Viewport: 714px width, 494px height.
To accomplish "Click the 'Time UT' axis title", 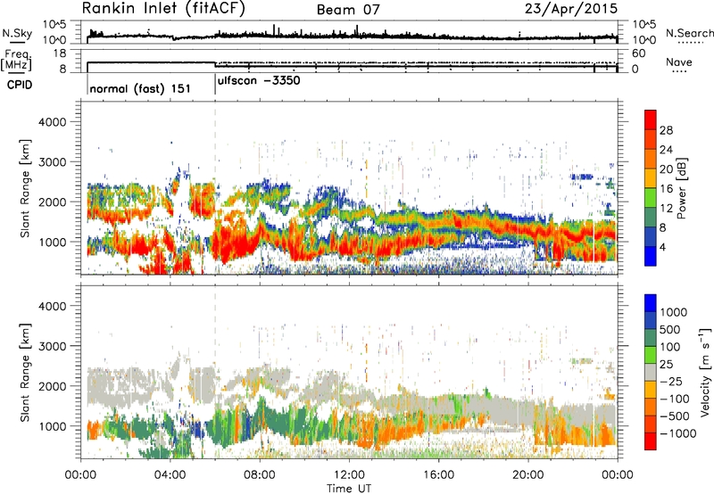I will (x=349, y=488).
